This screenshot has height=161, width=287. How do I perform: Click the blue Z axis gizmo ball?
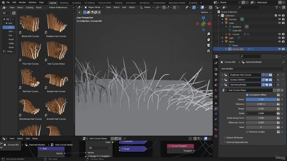203,18
